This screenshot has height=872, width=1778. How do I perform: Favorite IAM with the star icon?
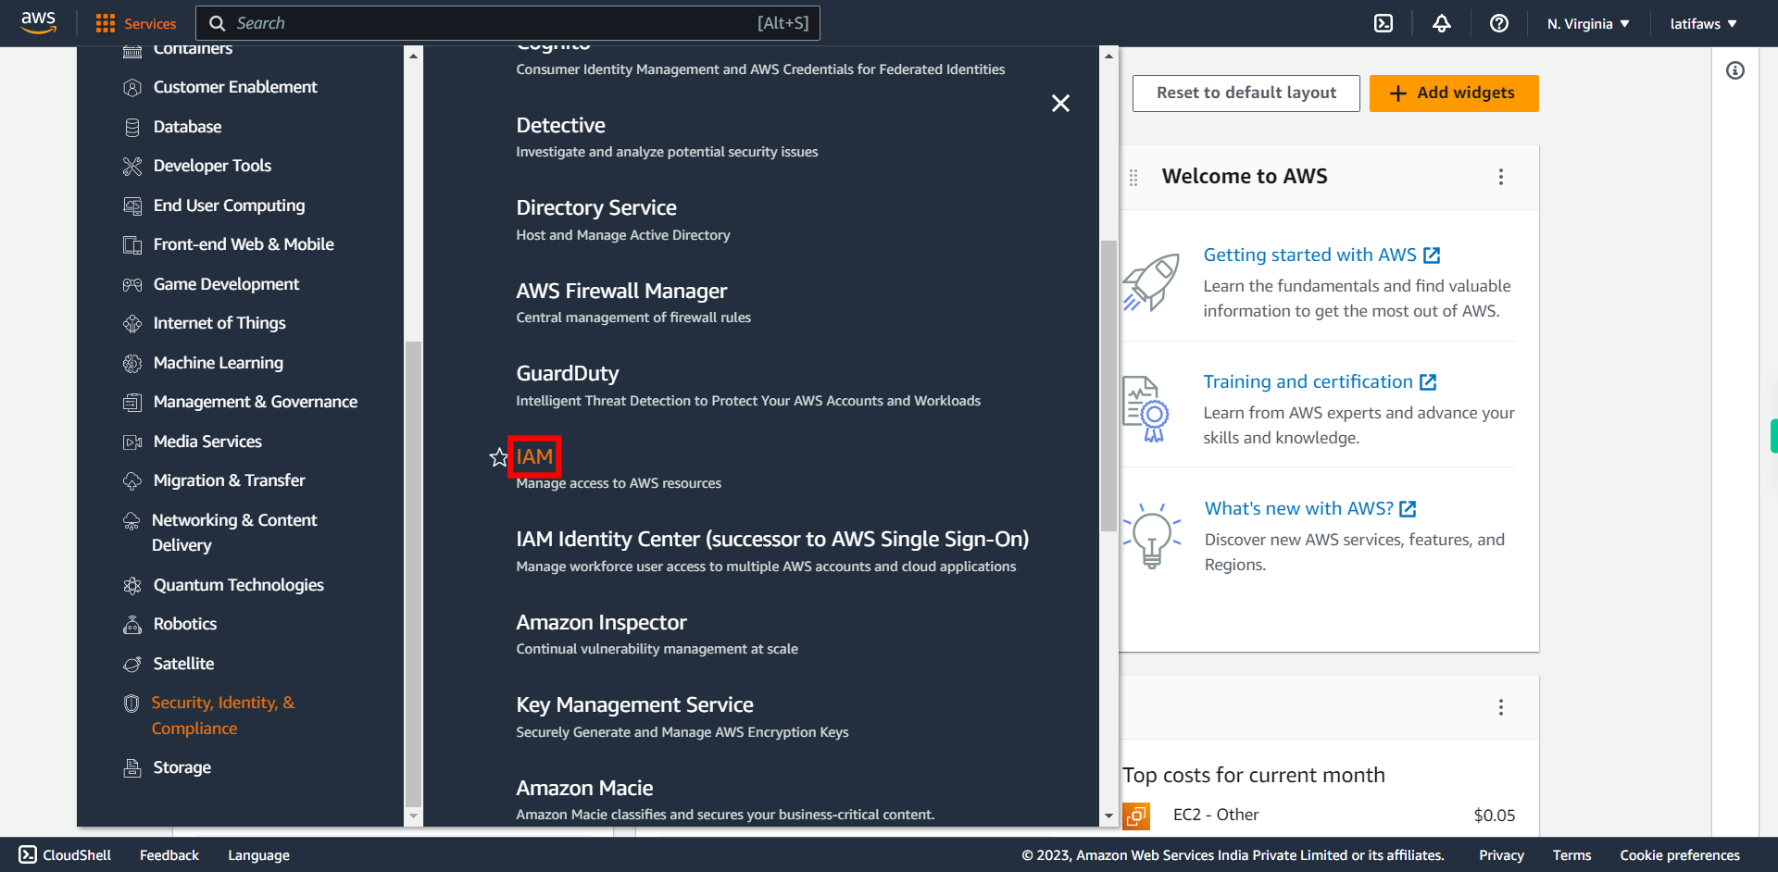click(x=499, y=457)
